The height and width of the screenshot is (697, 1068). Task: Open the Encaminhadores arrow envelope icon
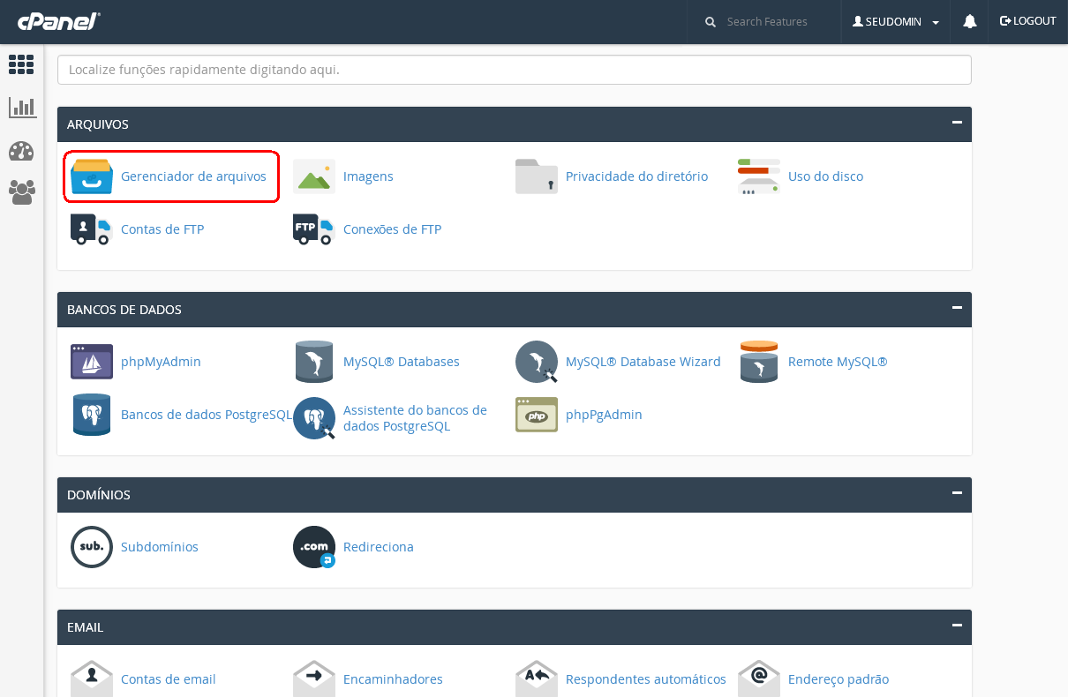tap(314, 678)
